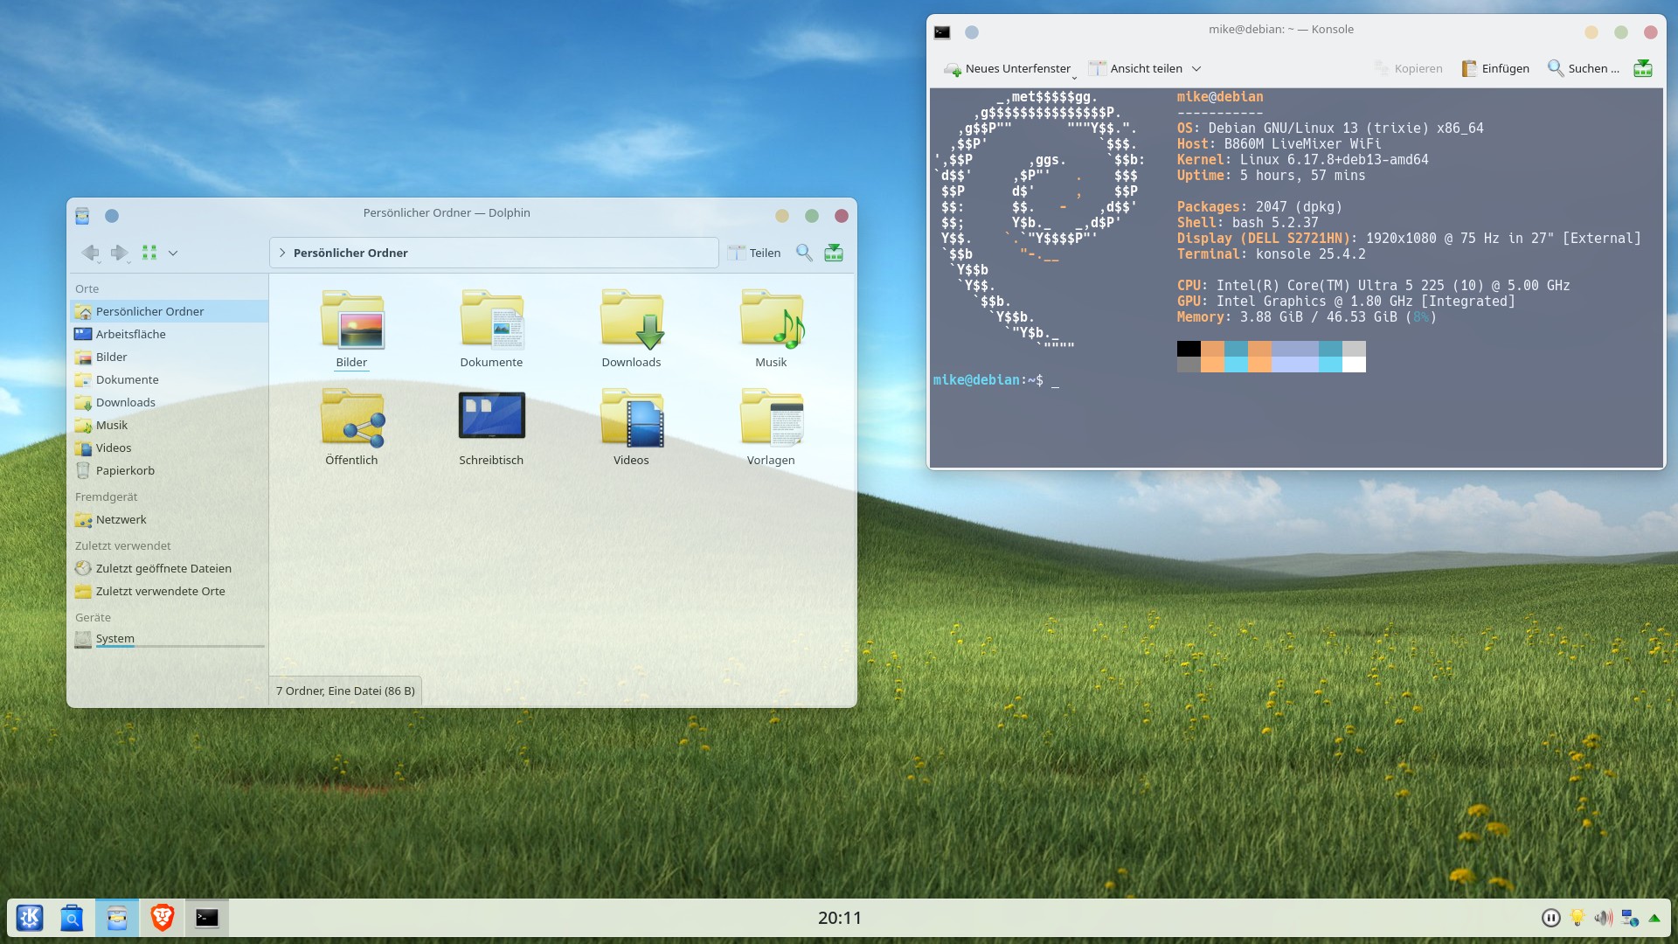The width and height of the screenshot is (1678, 944).
Task: Click the volume speaker tray icon
Action: tap(1603, 918)
